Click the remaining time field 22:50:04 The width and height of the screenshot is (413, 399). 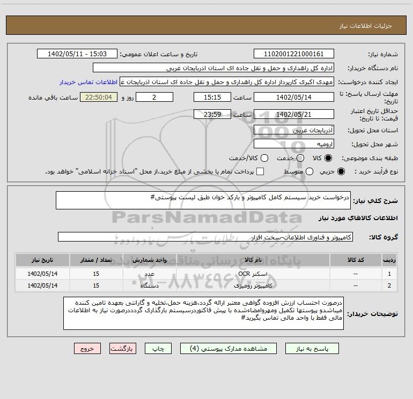(99, 97)
